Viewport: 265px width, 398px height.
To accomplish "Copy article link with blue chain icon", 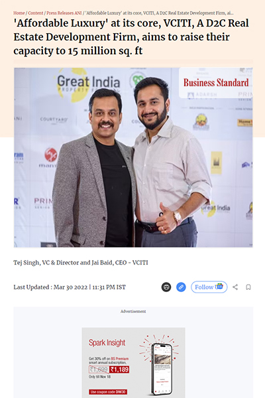I will (x=181, y=287).
